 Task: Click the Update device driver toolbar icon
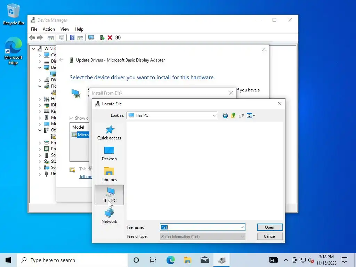coord(102,38)
